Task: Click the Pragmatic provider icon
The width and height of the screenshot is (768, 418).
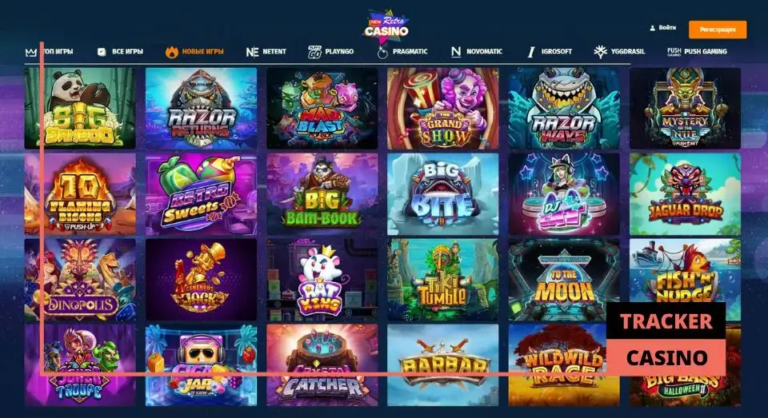Action: (382, 52)
